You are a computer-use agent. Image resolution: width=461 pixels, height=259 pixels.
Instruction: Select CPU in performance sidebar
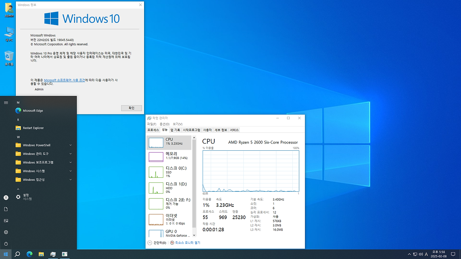pyautogui.click(x=169, y=142)
